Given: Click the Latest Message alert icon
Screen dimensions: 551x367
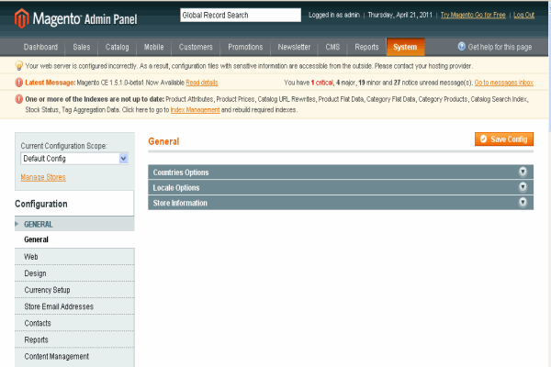Looking at the screenshot, I should (x=19, y=83).
